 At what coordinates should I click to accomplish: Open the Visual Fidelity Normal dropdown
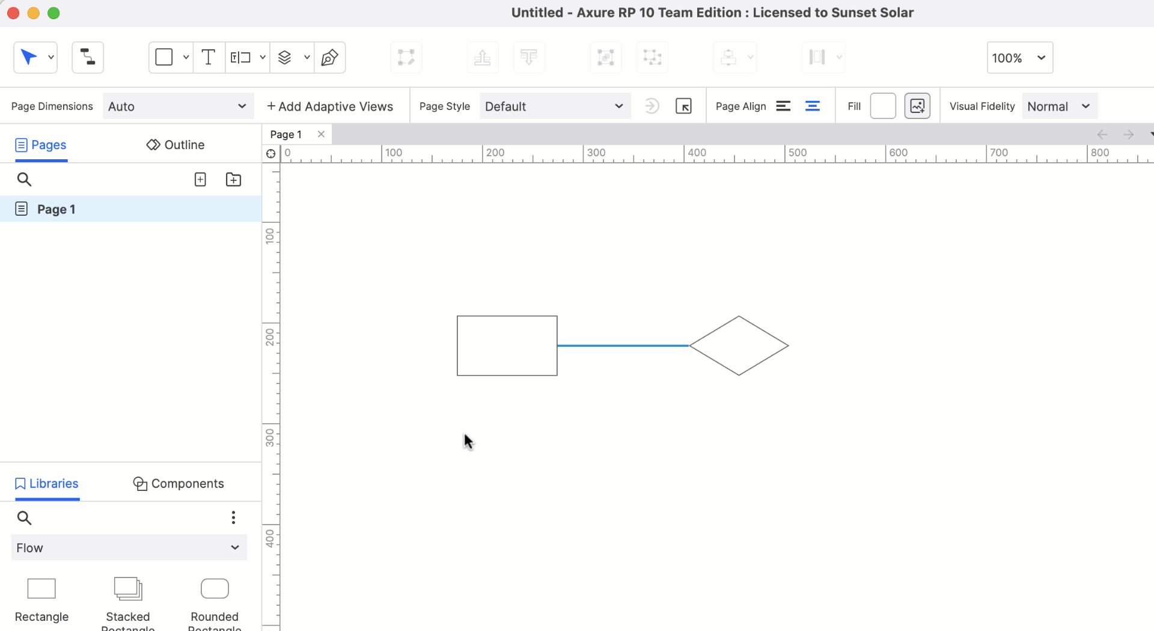click(x=1060, y=106)
